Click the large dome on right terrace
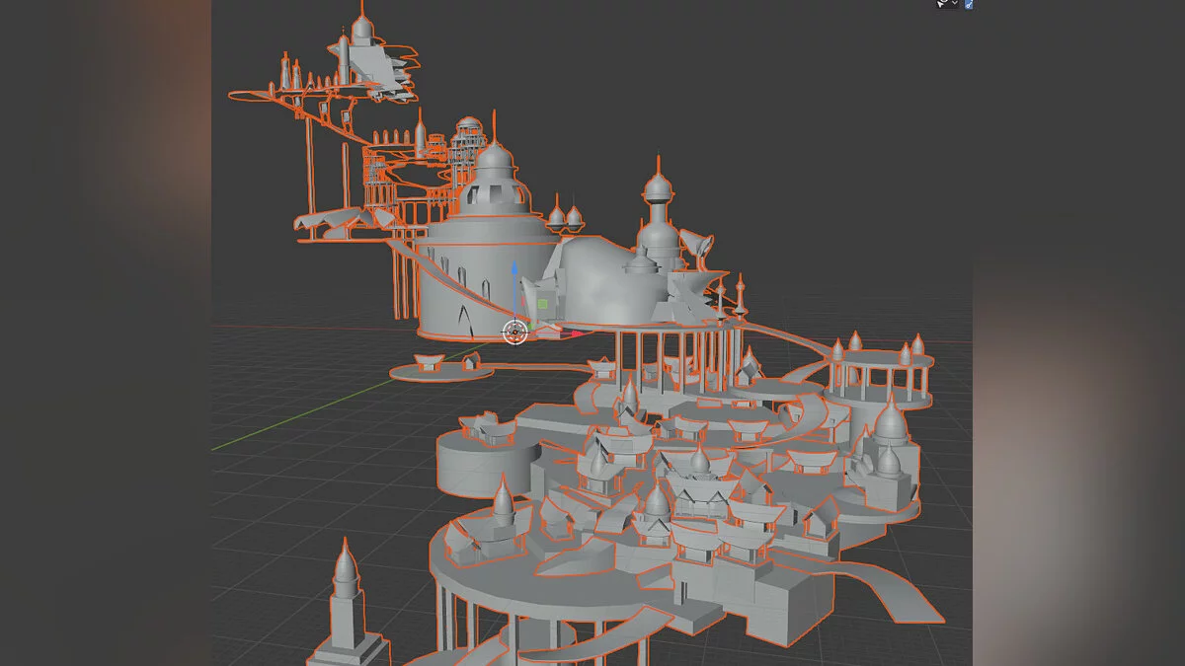 coord(890,424)
